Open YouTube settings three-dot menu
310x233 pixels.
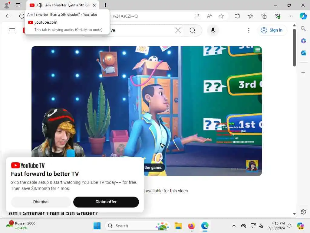click(249, 30)
